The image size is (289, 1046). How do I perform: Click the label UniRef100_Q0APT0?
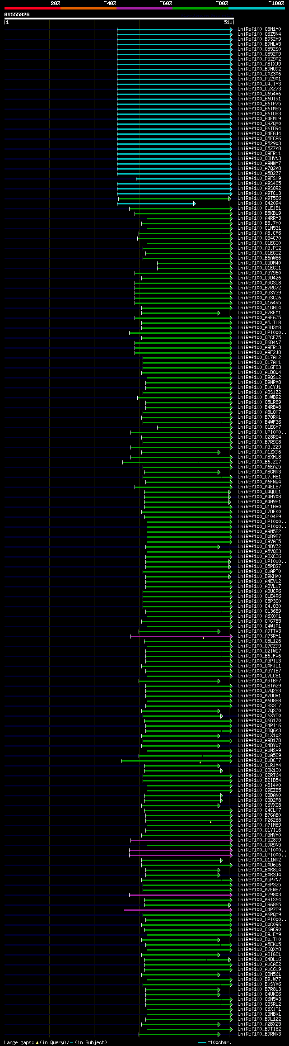pyautogui.click(x=259, y=572)
